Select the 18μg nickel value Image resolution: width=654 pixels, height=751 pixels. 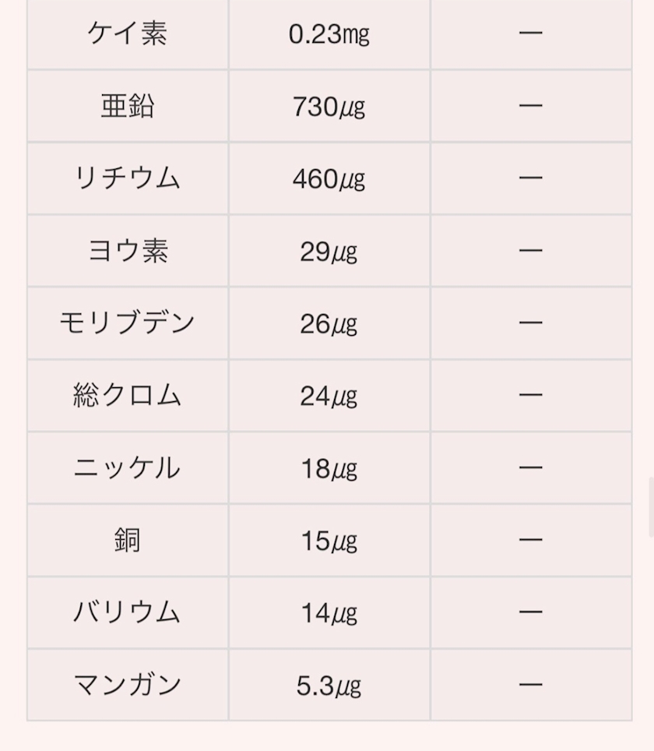click(329, 467)
